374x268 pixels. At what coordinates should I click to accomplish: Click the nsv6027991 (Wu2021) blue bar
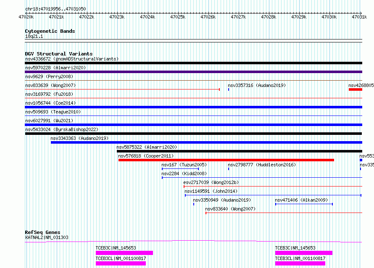coord(193,125)
